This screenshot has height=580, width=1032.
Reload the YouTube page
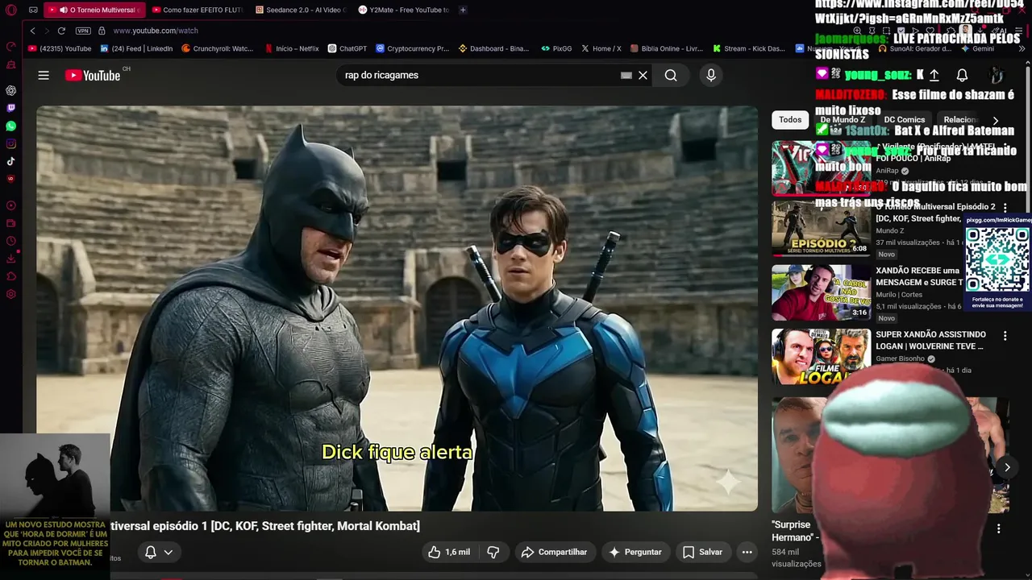(61, 31)
